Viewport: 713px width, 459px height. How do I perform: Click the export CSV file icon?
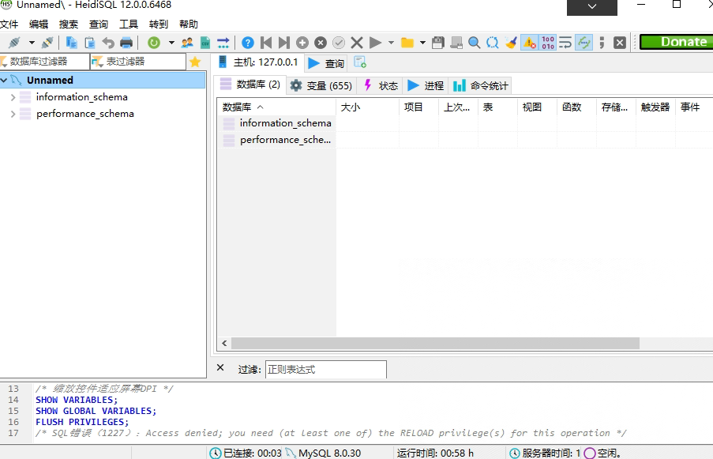205,43
